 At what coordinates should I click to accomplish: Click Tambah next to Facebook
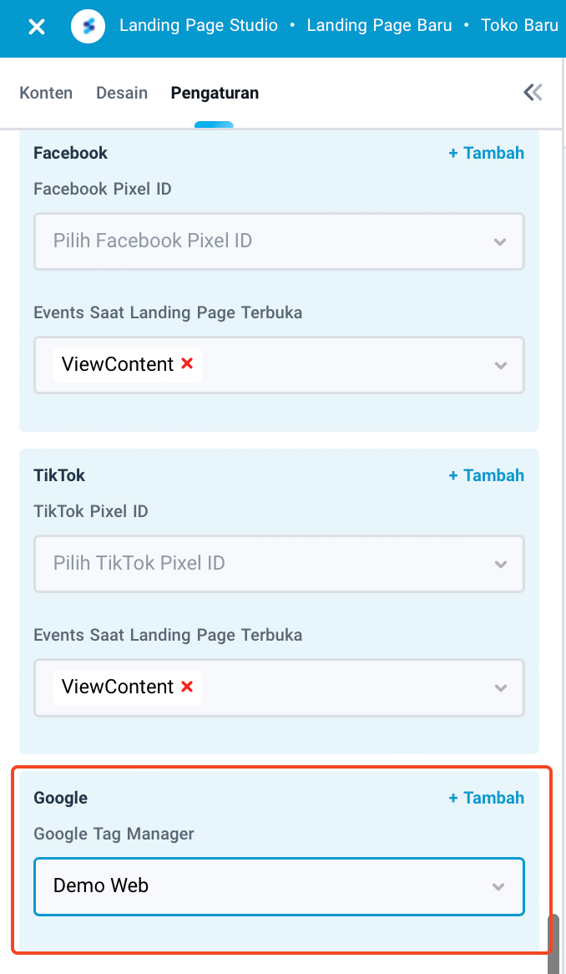click(x=486, y=153)
